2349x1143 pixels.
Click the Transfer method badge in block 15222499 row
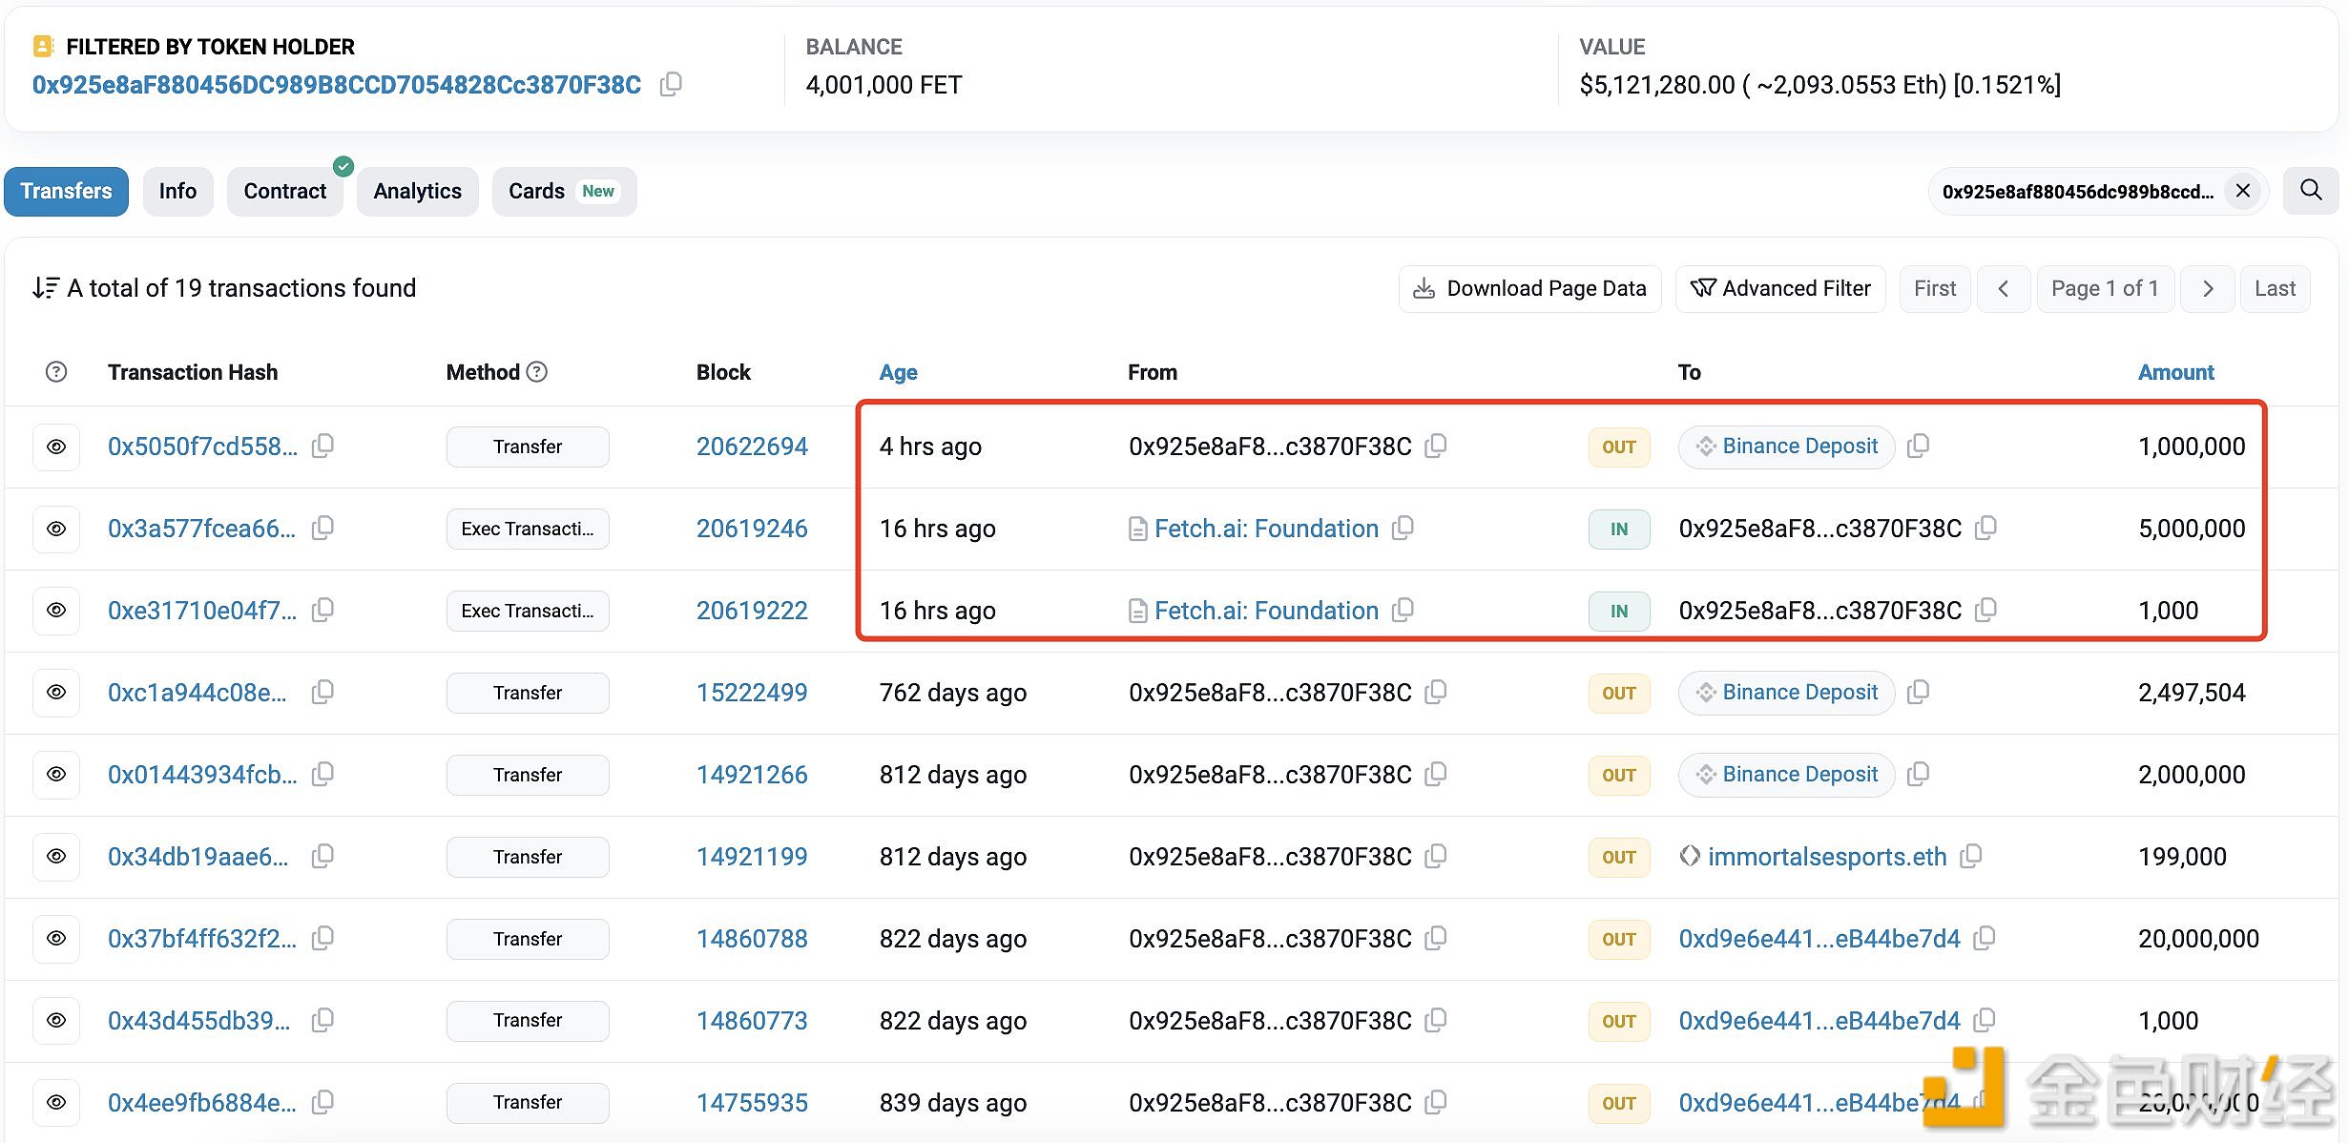[x=528, y=693]
